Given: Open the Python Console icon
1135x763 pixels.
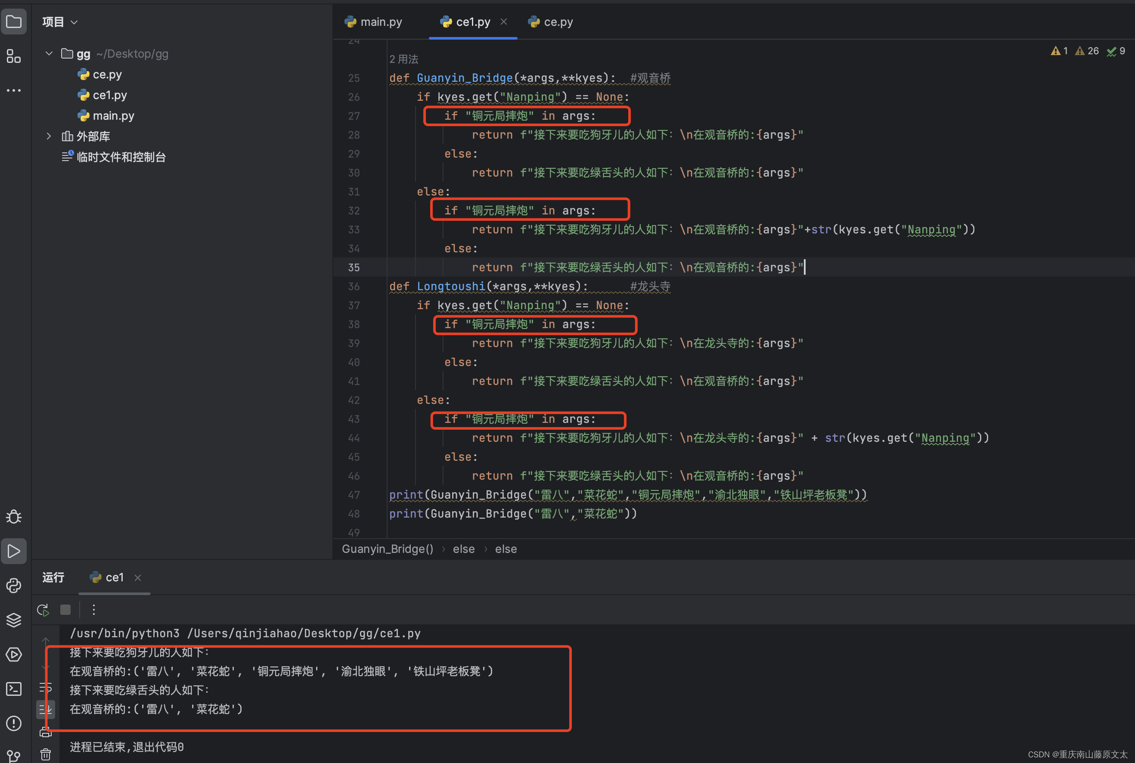Looking at the screenshot, I should tap(14, 586).
